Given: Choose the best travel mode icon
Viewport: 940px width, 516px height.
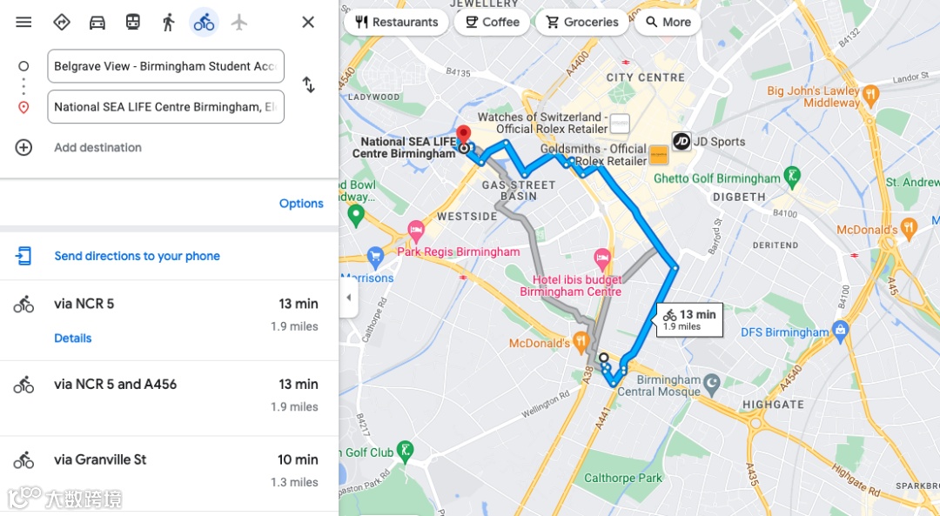Looking at the screenshot, I should click(x=61, y=22).
